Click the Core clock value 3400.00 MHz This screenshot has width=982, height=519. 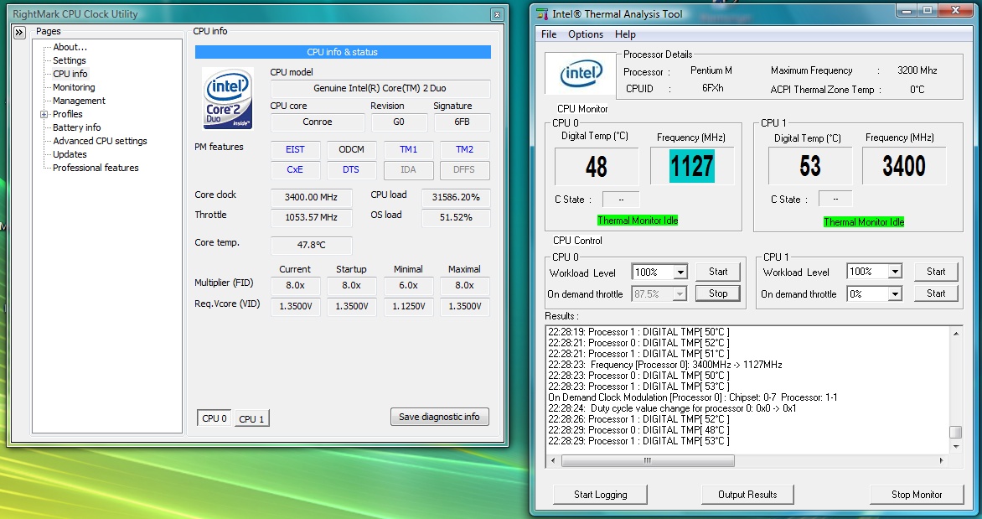(311, 197)
